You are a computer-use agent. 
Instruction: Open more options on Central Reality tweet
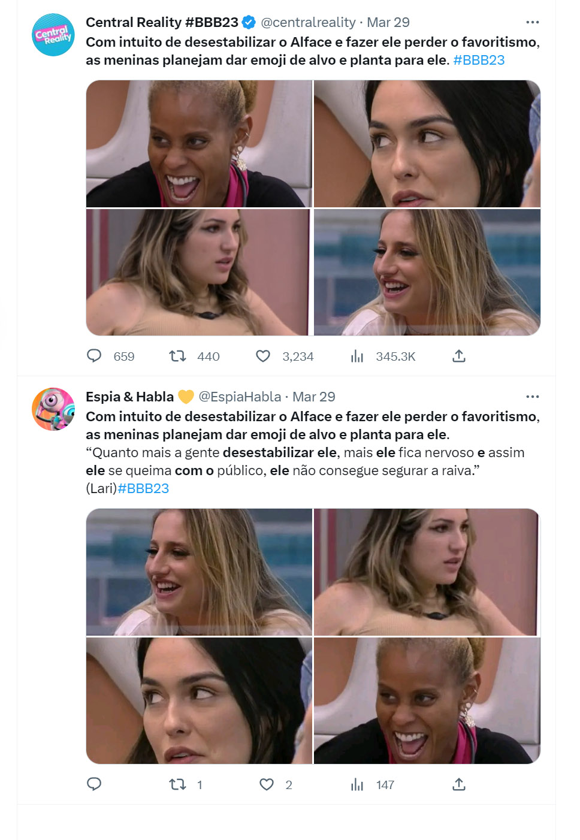[532, 22]
